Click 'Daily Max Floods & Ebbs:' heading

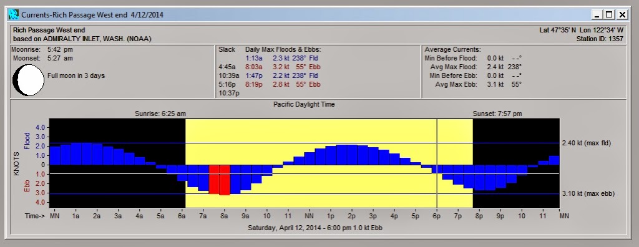coord(283,49)
